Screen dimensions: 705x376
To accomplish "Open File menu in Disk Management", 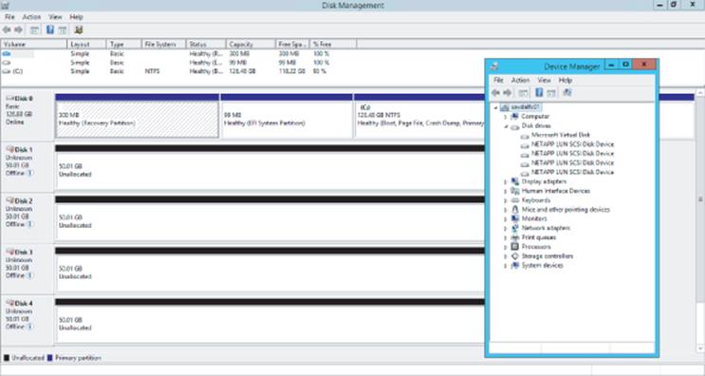I will (x=9, y=17).
